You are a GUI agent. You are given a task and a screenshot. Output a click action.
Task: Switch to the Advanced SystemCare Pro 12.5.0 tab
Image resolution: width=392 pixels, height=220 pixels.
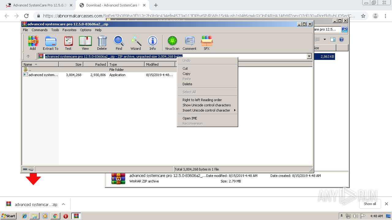[39, 5]
